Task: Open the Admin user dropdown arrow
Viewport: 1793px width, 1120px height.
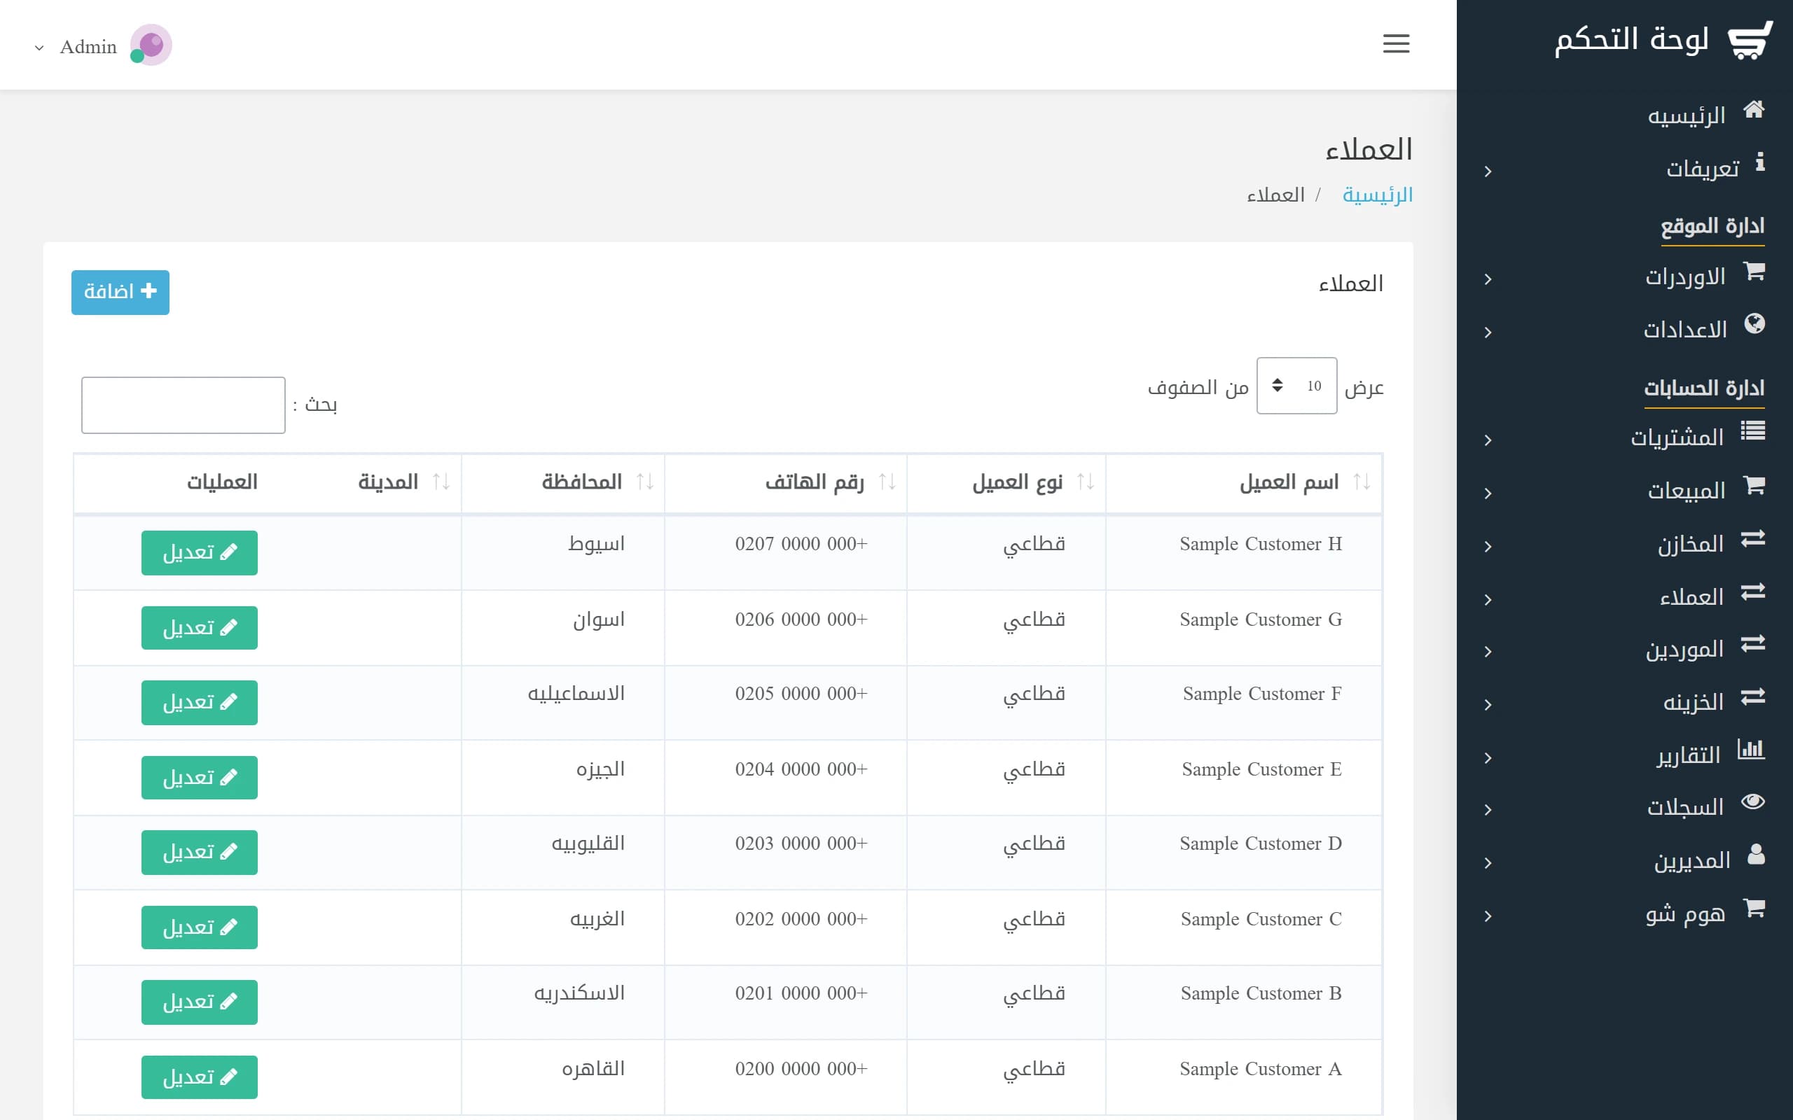Action: (39, 48)
